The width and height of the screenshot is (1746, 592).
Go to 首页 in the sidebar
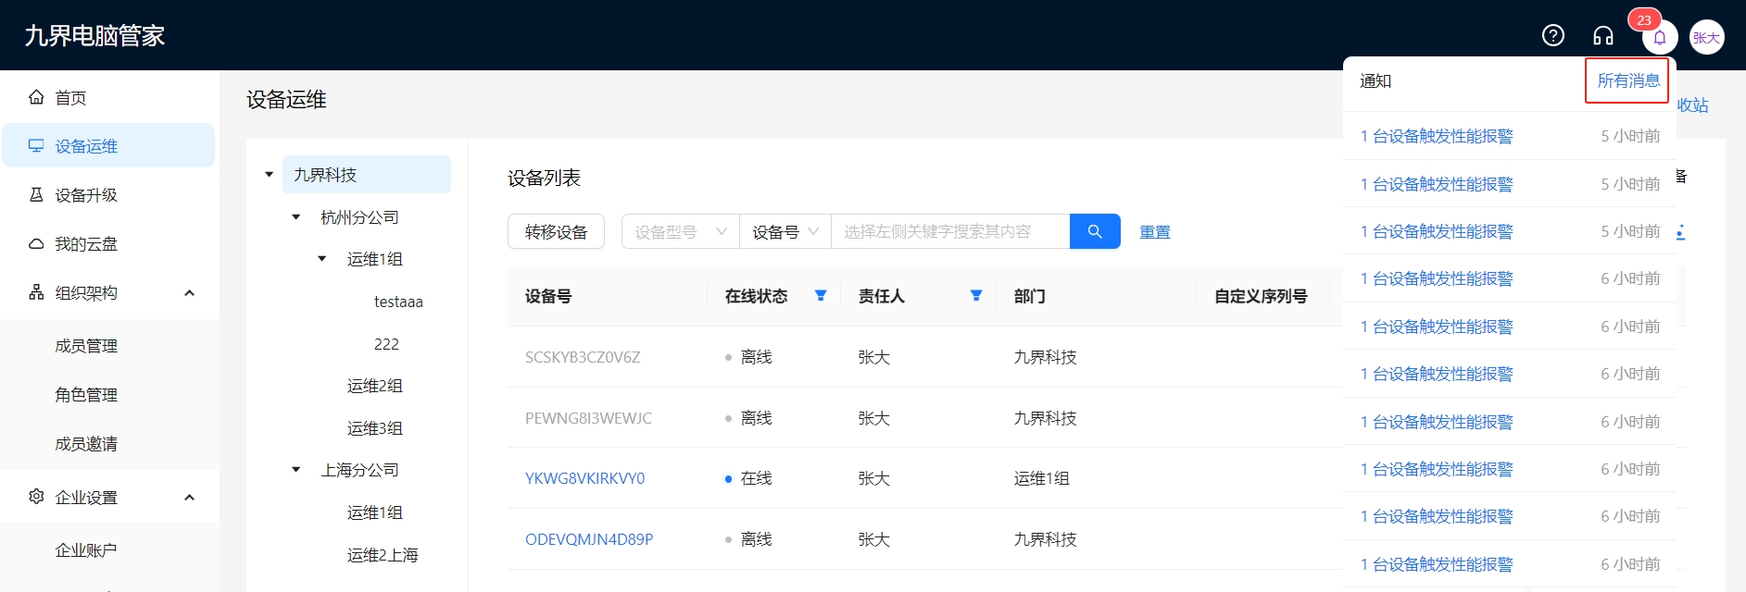click(108, 97)
